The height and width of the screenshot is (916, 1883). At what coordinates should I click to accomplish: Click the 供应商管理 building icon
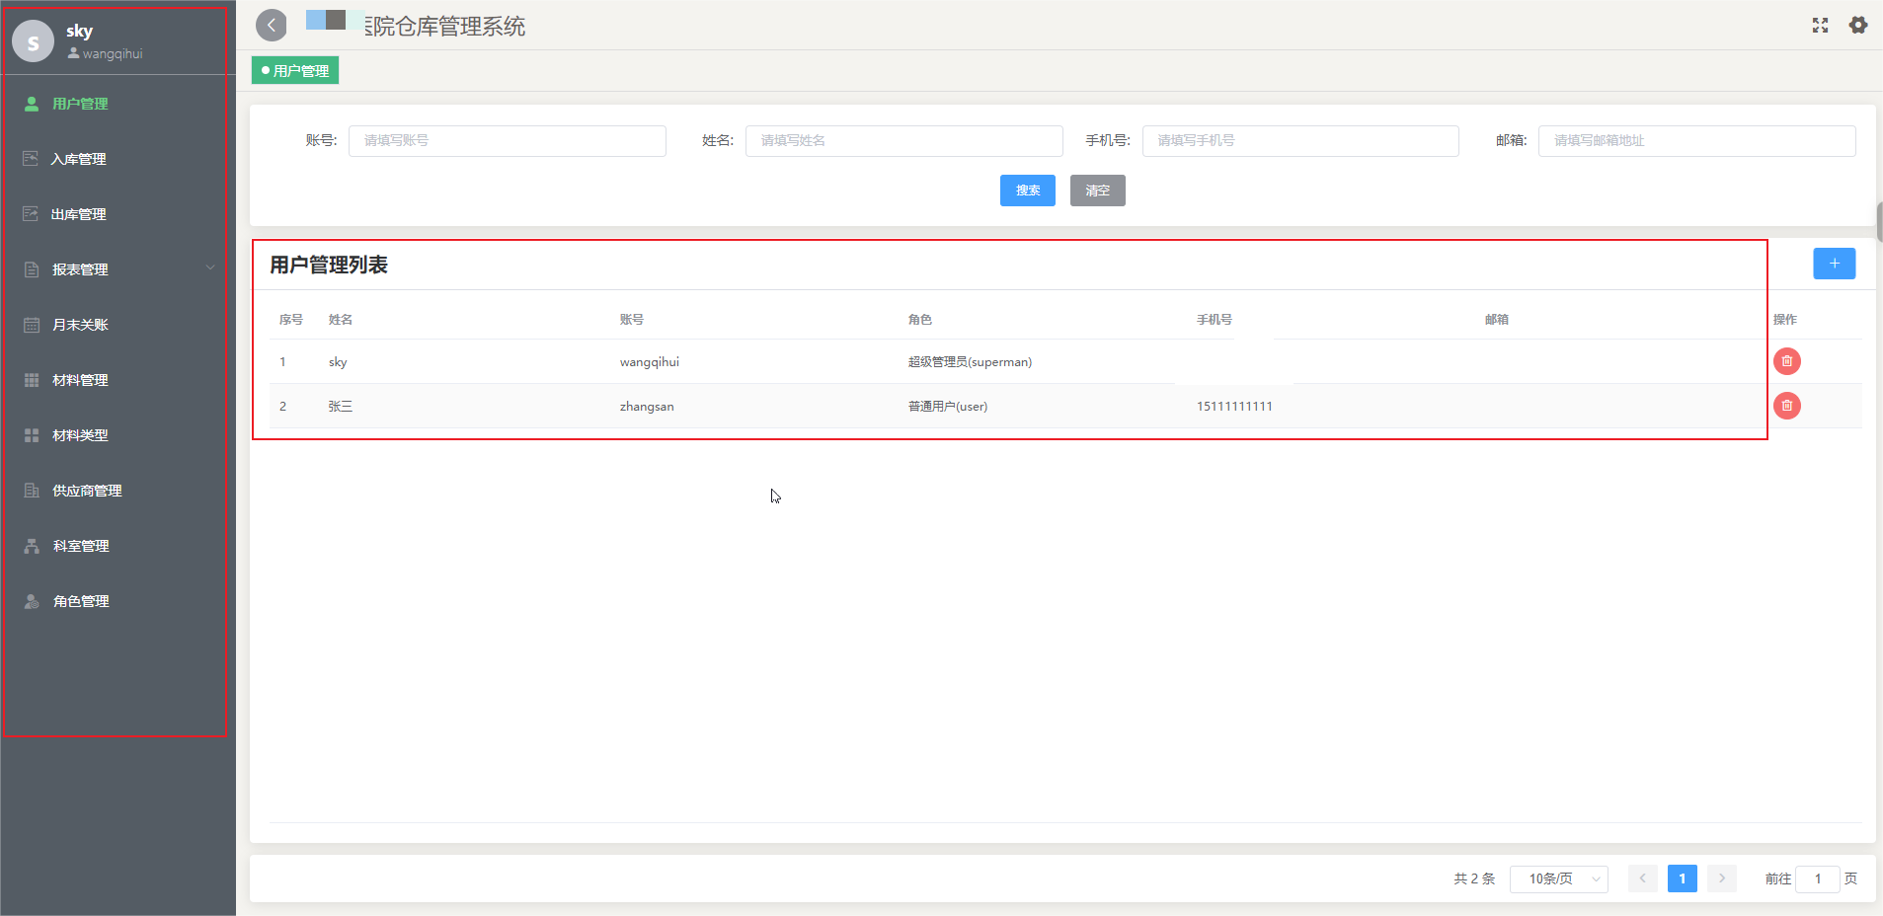click(x=32, y=491)
